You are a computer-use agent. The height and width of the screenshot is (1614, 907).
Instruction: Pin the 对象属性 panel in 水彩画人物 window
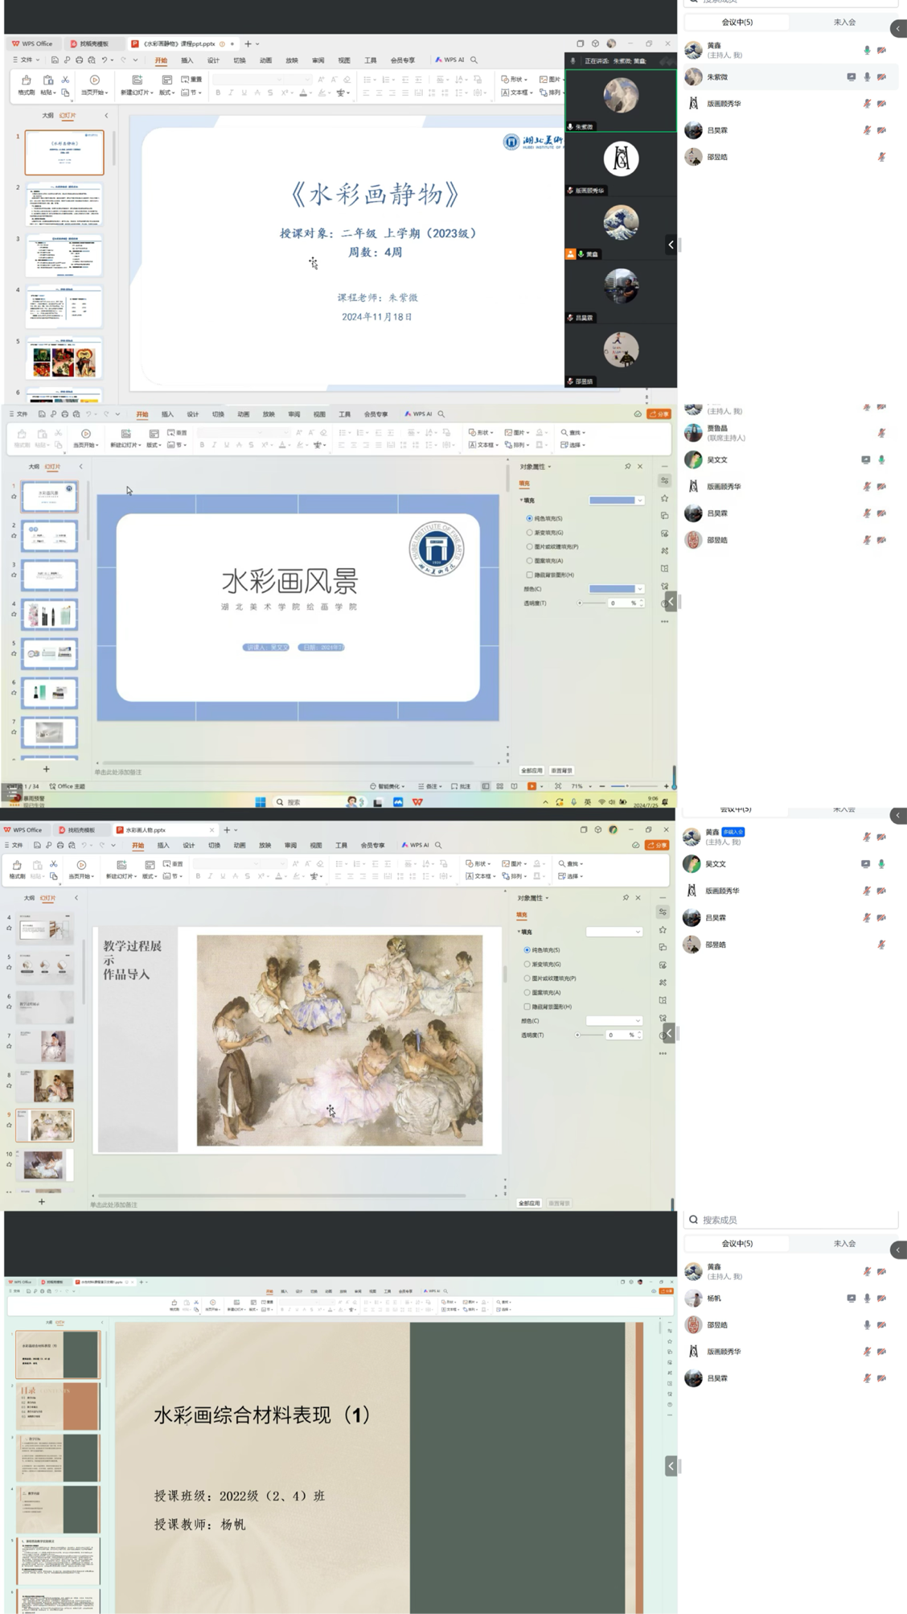coord(626,898)
